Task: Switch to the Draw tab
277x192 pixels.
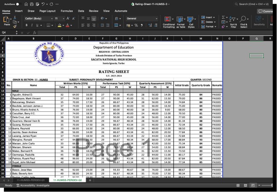Action: pos(31,11)
